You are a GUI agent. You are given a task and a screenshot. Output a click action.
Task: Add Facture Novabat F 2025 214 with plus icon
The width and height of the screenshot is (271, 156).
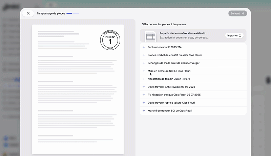click(x=144, y=47)
